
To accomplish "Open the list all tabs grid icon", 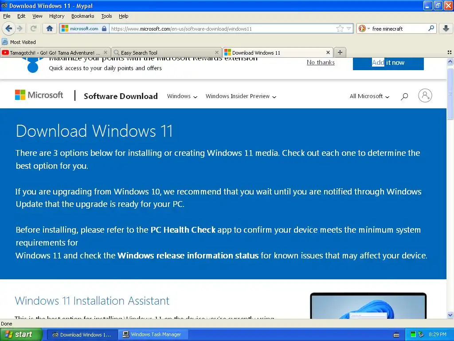I will [450, 52].
